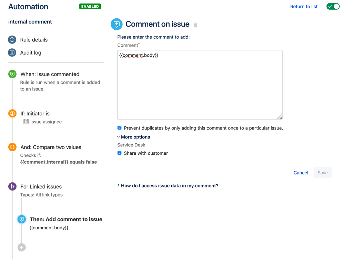Click the Rule details info icon
The width and height of the screenshot is (344, 259).
coord(12,40)
